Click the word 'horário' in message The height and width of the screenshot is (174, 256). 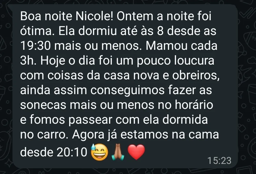coord(194,105)
